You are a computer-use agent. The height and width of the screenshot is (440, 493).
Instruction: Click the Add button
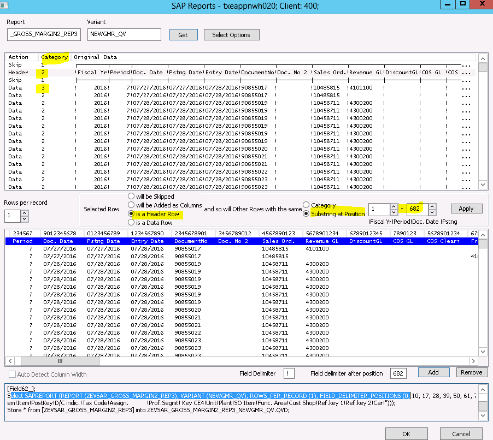pyautogui.click(x=433, y=372)
